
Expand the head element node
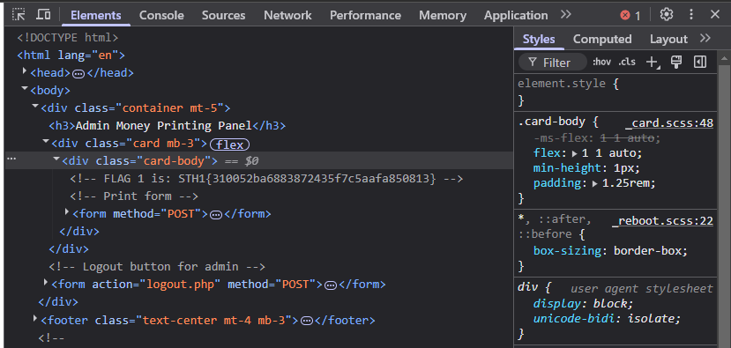pos(26,71)
